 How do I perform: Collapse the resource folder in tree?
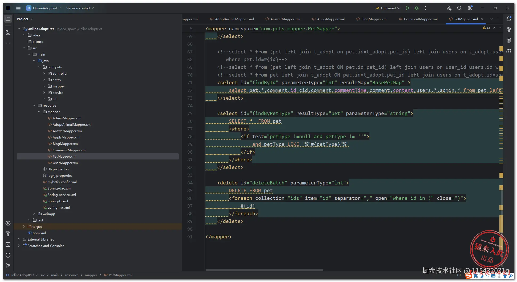tap(34, 106)
